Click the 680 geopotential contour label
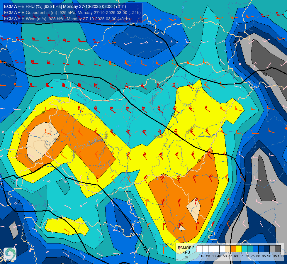Image resolution: width=287 pixels, height=264 pixels. point(14,23)
